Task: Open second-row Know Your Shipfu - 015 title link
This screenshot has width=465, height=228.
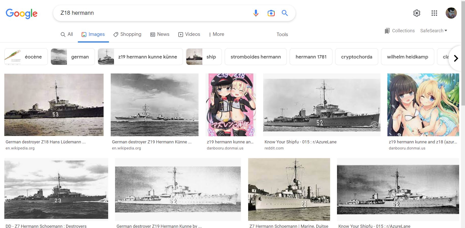Action: [374, 226]
